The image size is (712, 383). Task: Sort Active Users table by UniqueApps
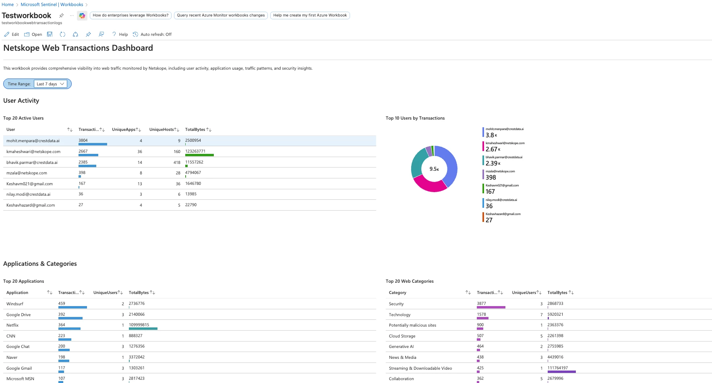139,130
